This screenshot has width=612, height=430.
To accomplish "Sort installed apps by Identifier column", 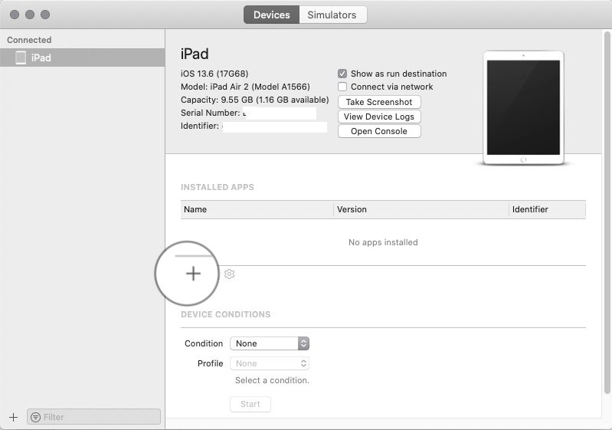I will click(x=547, y=209).
